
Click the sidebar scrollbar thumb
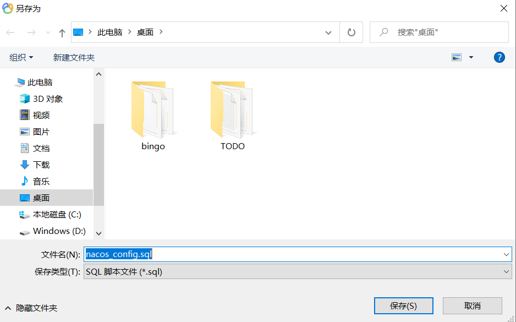tap(98, 165)
